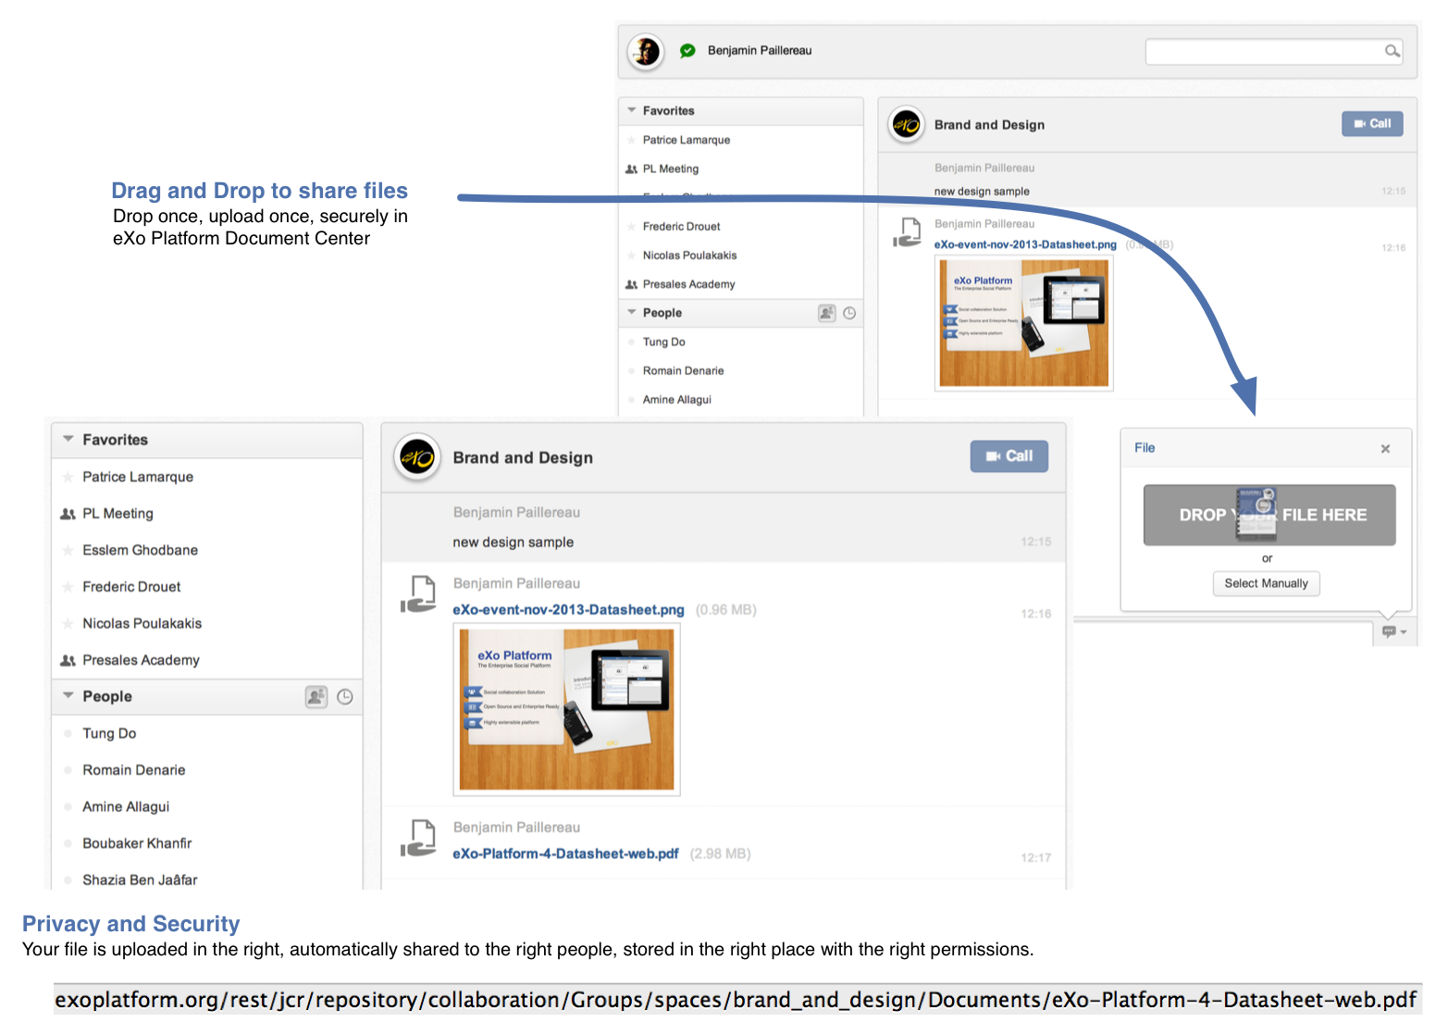Collapse the People section in the larger contact list
Screen dimensions: 1448x1035
[68, 695]
